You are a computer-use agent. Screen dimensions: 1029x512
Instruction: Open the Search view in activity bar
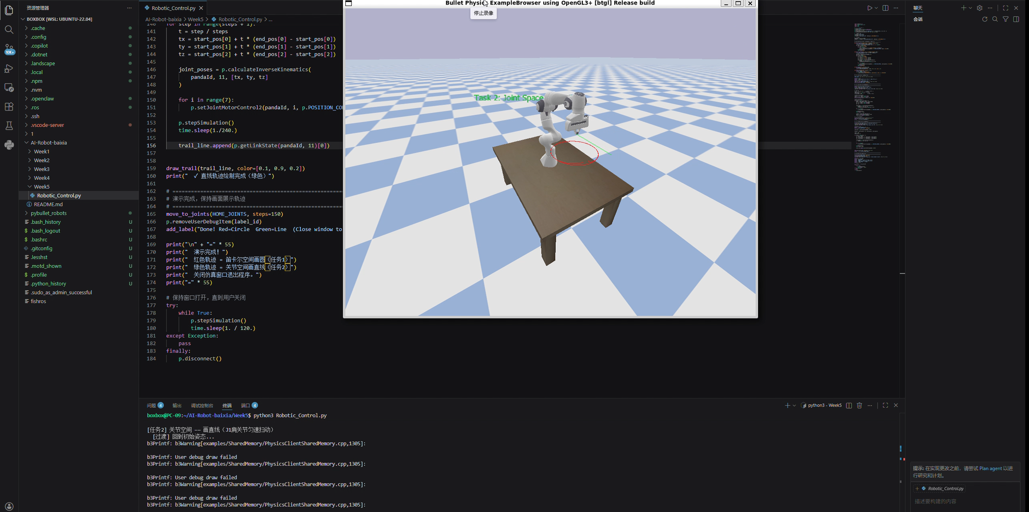coord(9,29)
